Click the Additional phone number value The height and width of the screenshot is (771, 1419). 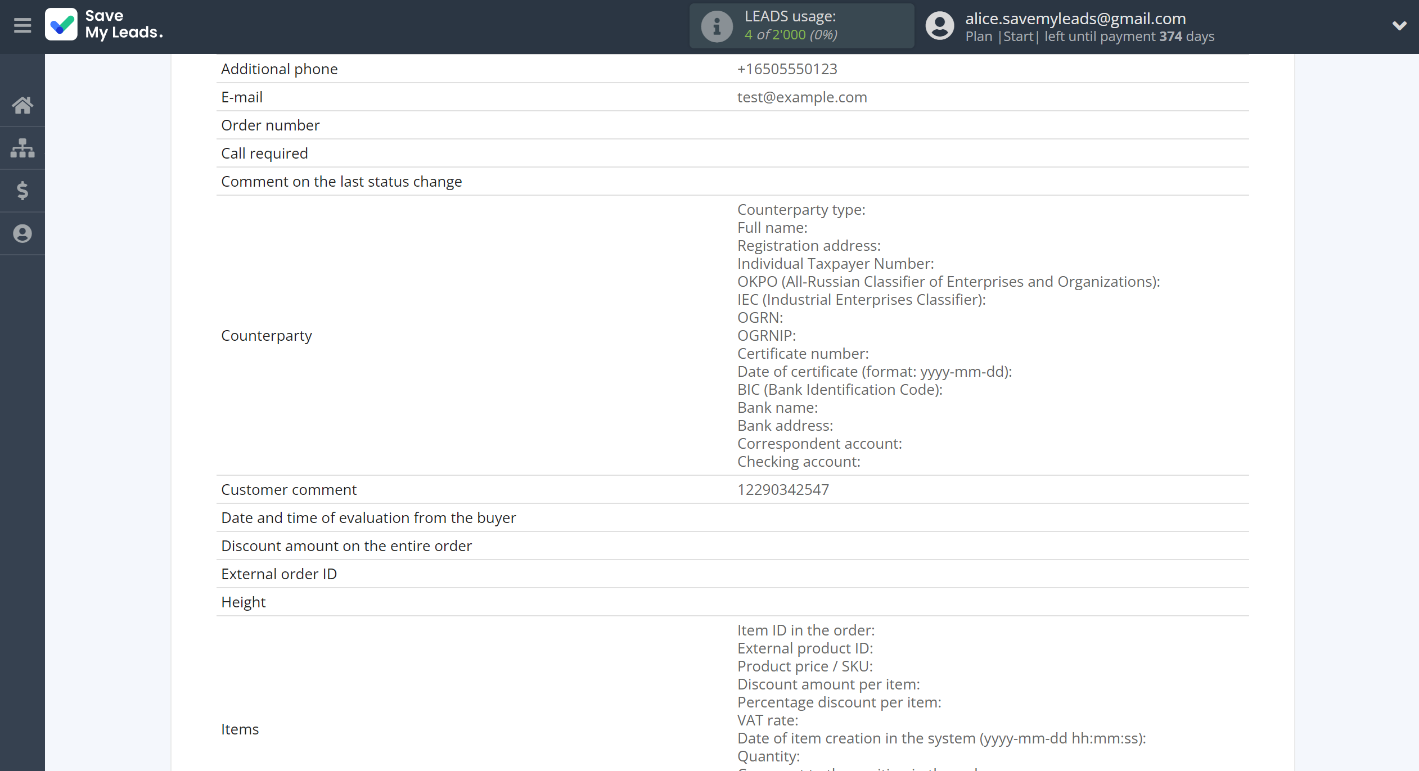point(787,69)
